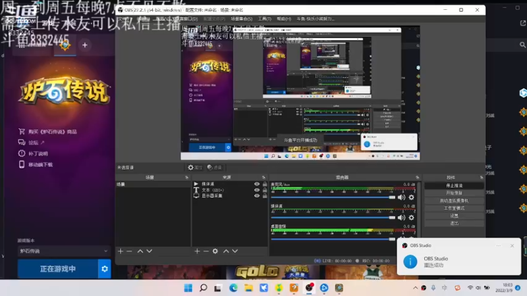The width and height of the screenshot is (527, 296).
Task: Click the OBS Studio icon in taskbar
Action: [309, 287]
